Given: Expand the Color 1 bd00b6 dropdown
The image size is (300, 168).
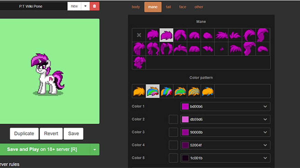Looking at the screenshot, I should 265,107.
